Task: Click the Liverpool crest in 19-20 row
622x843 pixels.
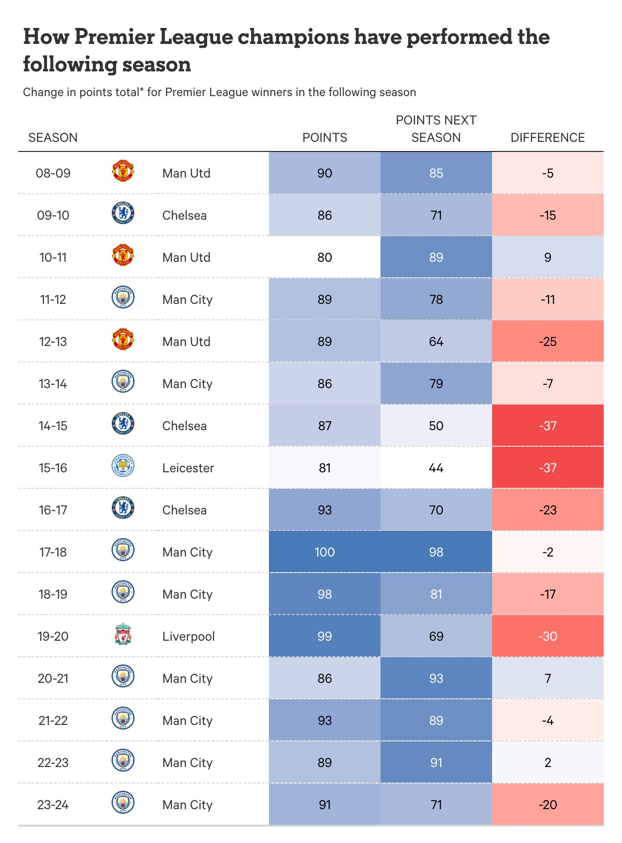Action: point(123,634)
